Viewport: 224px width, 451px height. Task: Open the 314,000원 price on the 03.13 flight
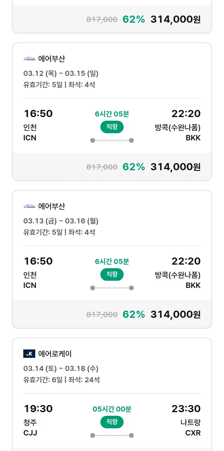175,314
